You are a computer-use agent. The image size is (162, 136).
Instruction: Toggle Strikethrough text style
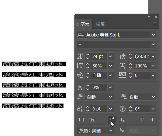pyautogui.click(x=153, y=120)
